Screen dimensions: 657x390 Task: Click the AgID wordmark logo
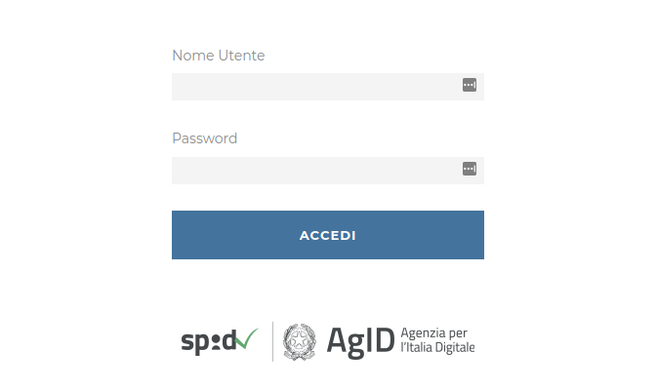[360, 342]
